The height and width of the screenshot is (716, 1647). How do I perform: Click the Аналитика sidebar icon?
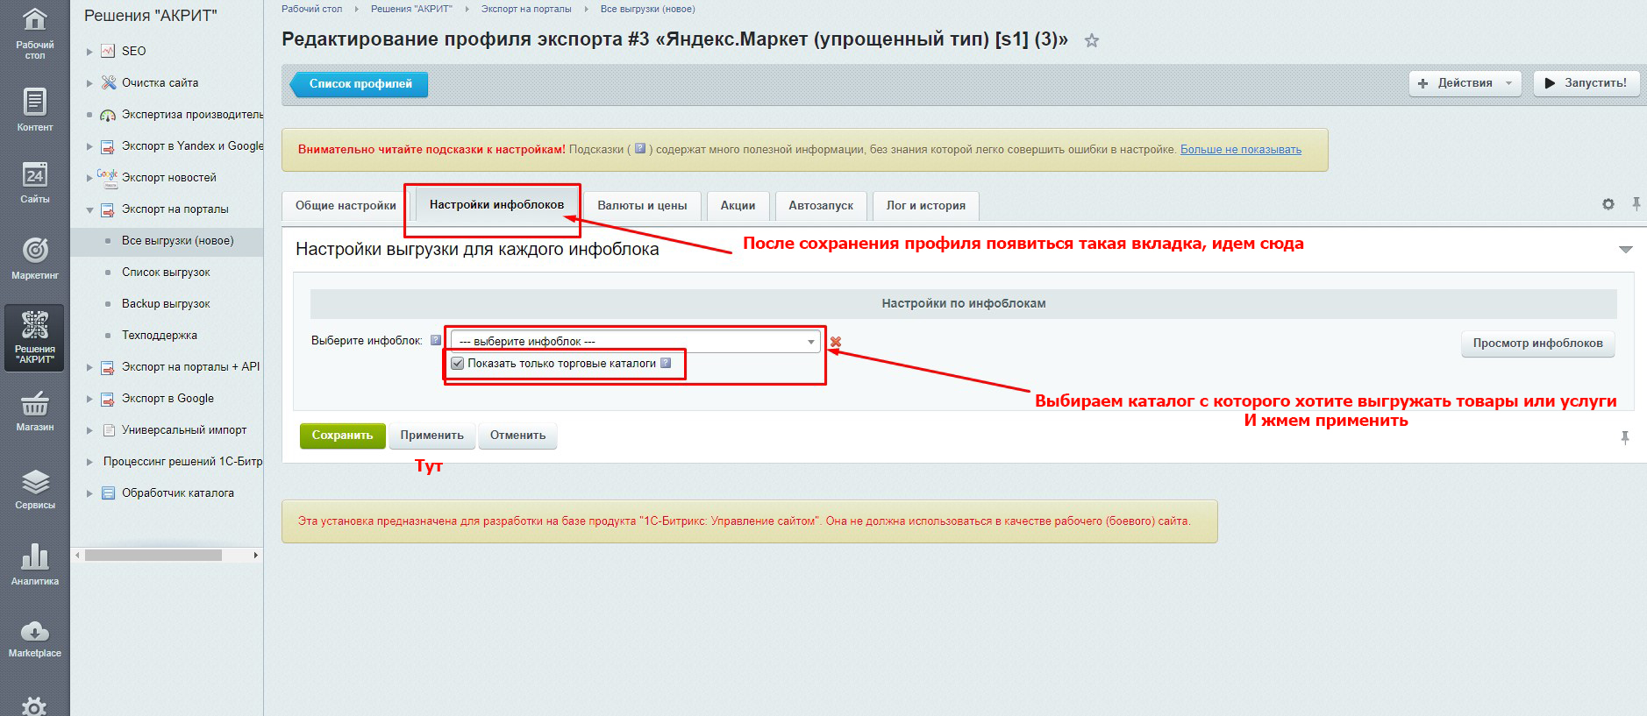tap(34, 564)
